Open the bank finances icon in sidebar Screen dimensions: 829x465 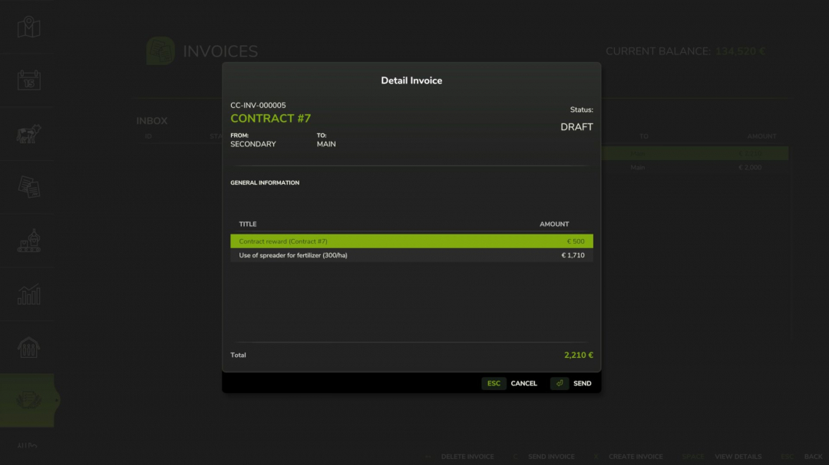(28, 347)
